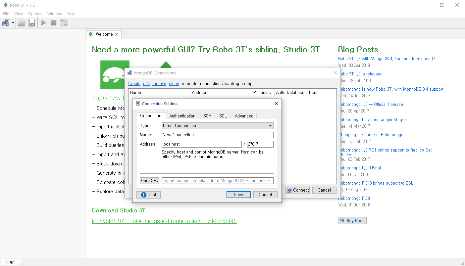Open Robomongo RC10 SSL support blog post
Viewport: 465px width, 266px height.
(376, 183)
